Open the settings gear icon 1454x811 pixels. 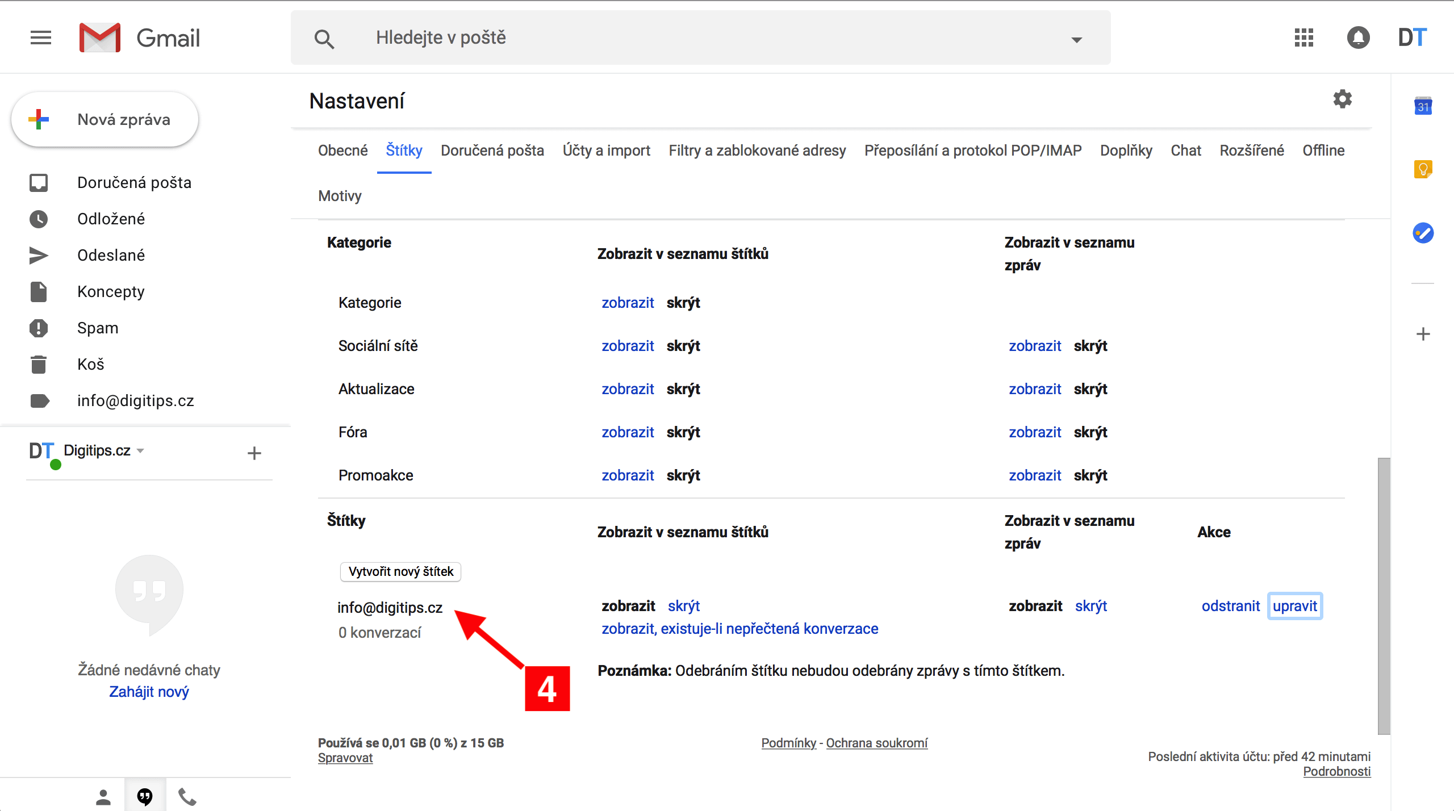click(1343, 99)
